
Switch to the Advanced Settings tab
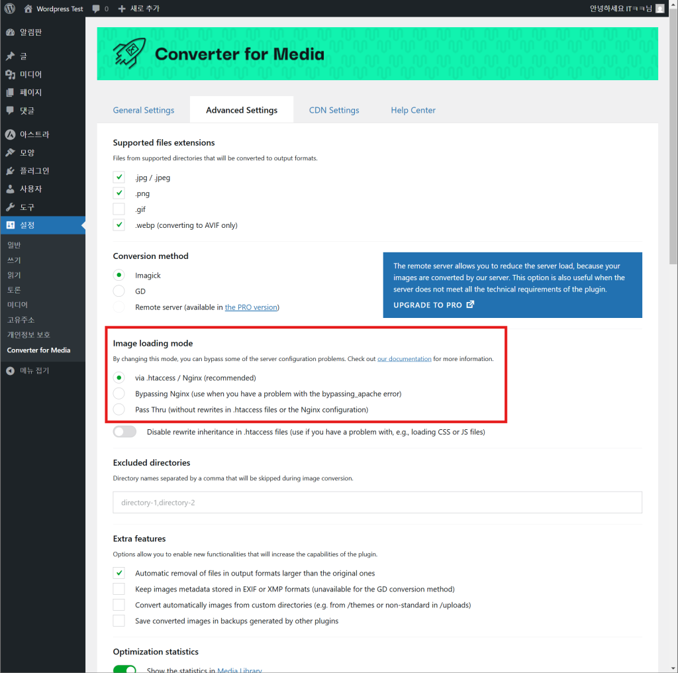point(242,110)
